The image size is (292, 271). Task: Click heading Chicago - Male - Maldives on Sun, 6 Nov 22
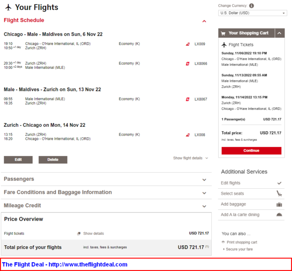pyautogui.click(x=53, y=34)
